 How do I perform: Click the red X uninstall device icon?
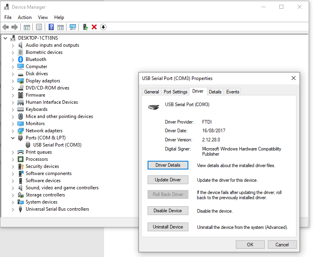[94, 27]
